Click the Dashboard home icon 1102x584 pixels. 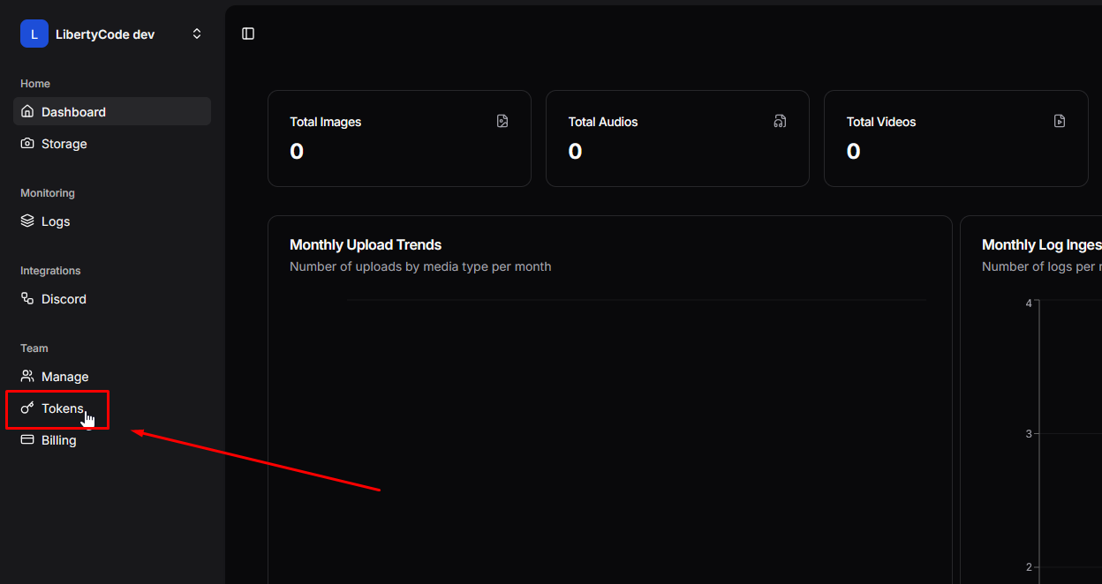click(27, 112)
